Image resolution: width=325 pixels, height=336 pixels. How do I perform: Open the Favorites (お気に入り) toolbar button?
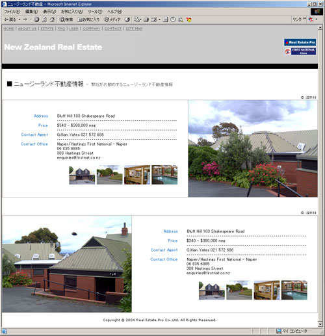(x=88, y=19)
